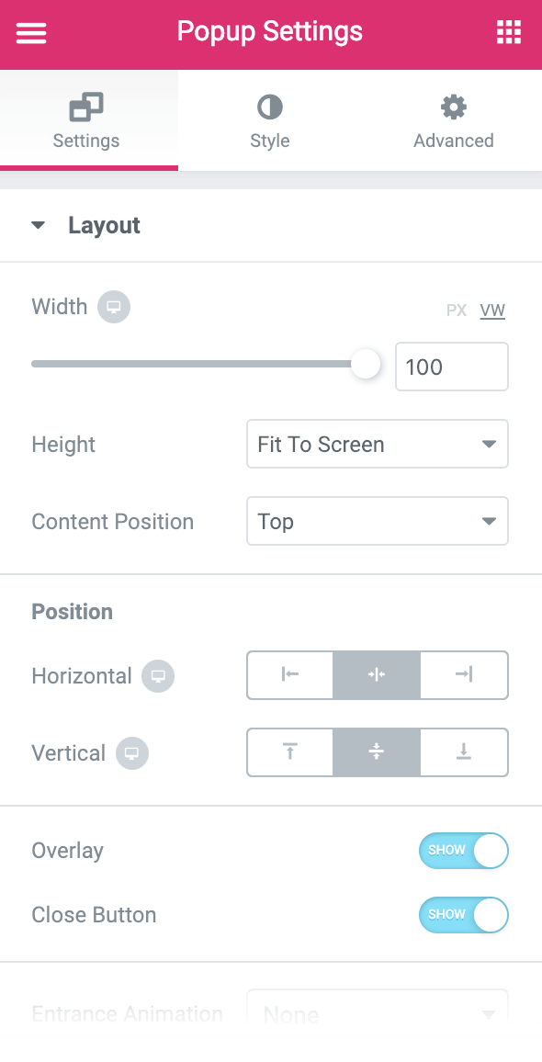Open the Content Position dropdown
This screenshot has height=1062, width=542.
click(377, 521)
